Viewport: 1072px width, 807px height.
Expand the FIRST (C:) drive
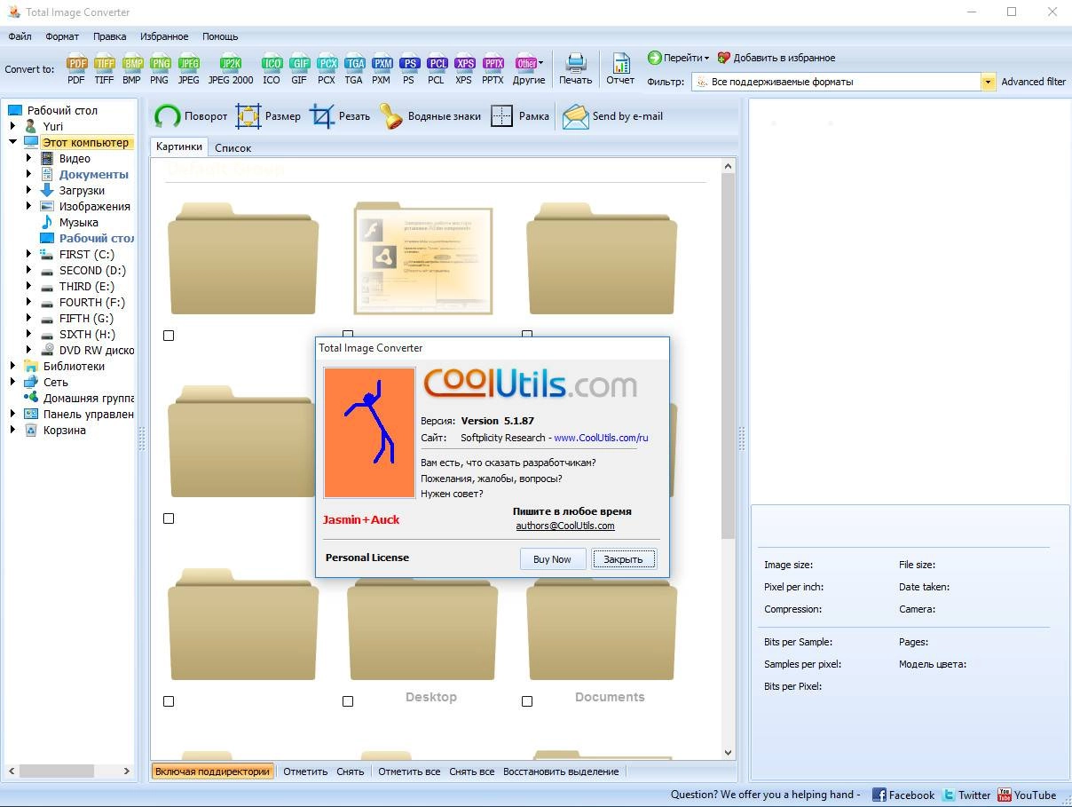coord(29,254)
